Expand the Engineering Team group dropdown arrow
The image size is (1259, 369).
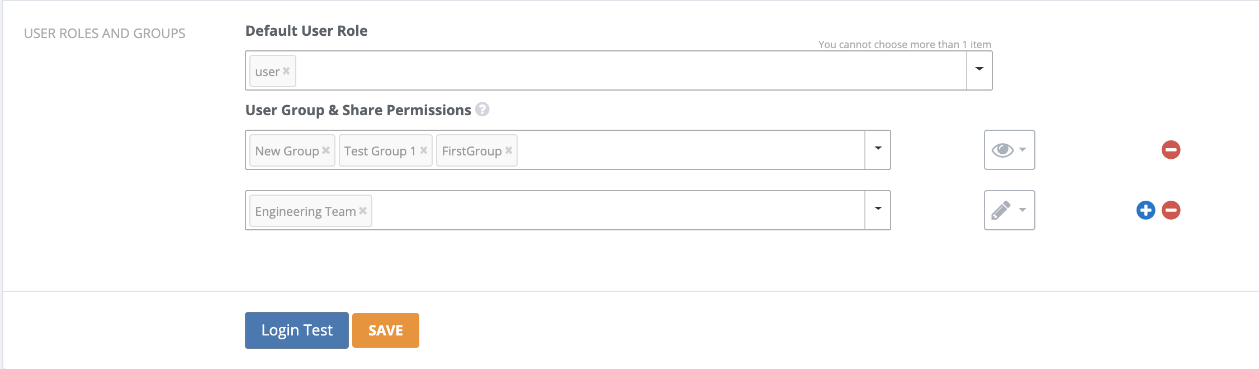pos(878,210)
